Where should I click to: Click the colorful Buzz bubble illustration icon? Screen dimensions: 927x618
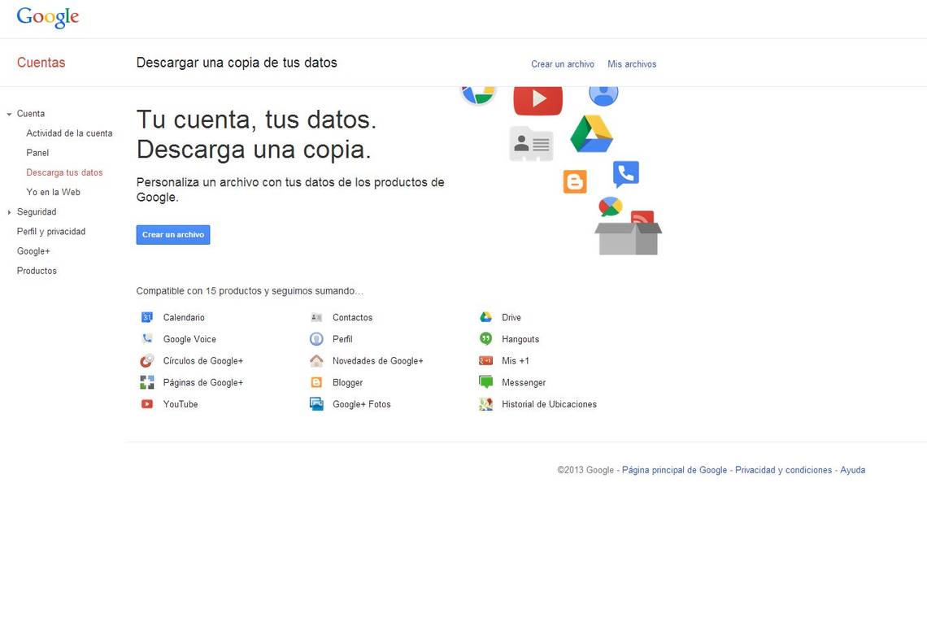(610, 207)
